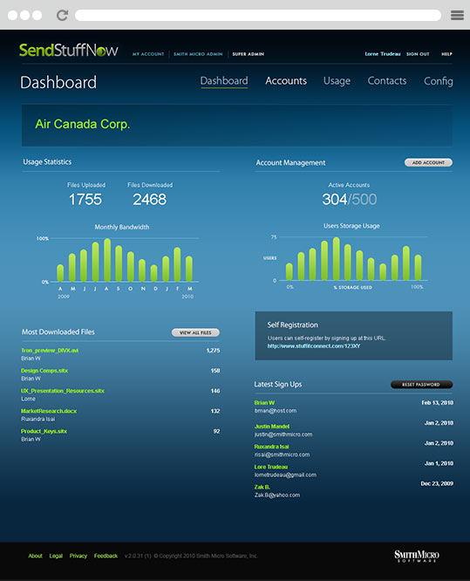Open the Config tab
Screen dimensions: 470x581
click(x=438, y=81)
